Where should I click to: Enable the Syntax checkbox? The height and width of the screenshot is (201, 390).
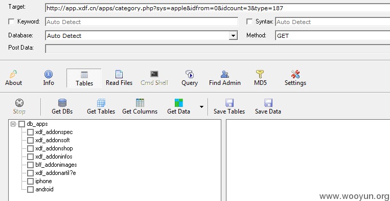click(249, 21)
